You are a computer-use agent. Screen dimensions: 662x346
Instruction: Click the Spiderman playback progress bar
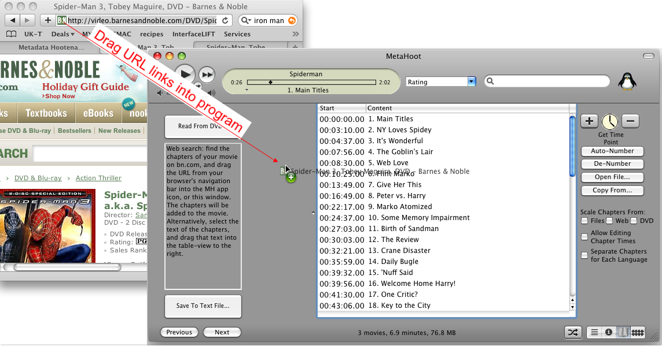311,82
